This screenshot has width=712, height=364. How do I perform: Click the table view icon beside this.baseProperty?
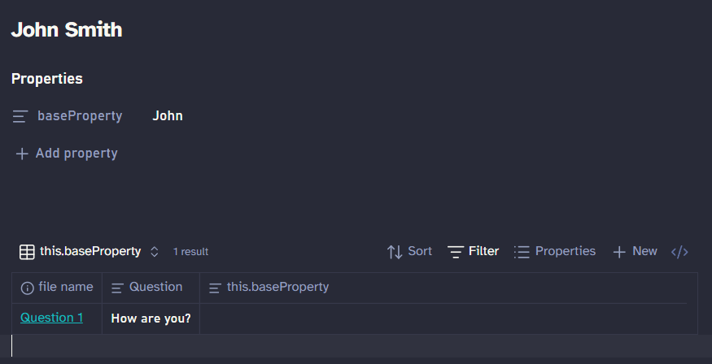click(x=27, y=252)
